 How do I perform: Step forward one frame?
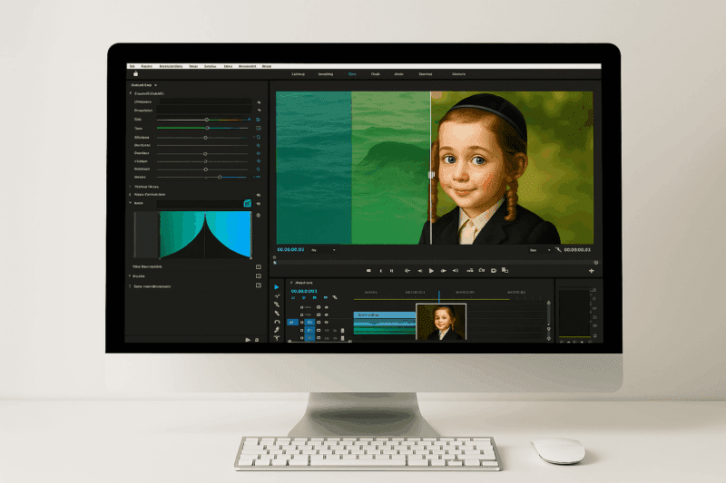coord(443,271)
